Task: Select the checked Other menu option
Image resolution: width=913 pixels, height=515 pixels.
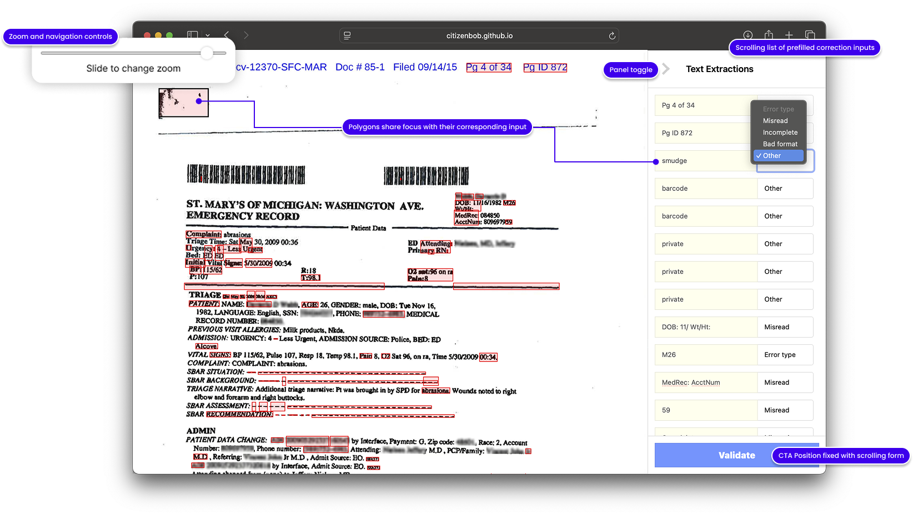Action: 779,156
